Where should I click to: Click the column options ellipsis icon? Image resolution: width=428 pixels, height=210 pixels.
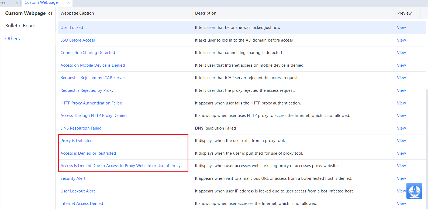pos(424,13)
